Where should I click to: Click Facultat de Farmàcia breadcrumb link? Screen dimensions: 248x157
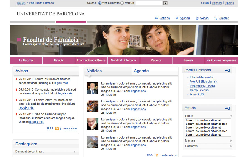tap(42, 3)
